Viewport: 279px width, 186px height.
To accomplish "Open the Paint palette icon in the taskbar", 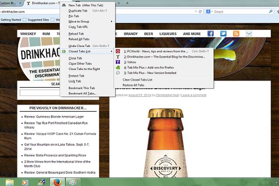I will pyautogui.click(x=73, y=182).
